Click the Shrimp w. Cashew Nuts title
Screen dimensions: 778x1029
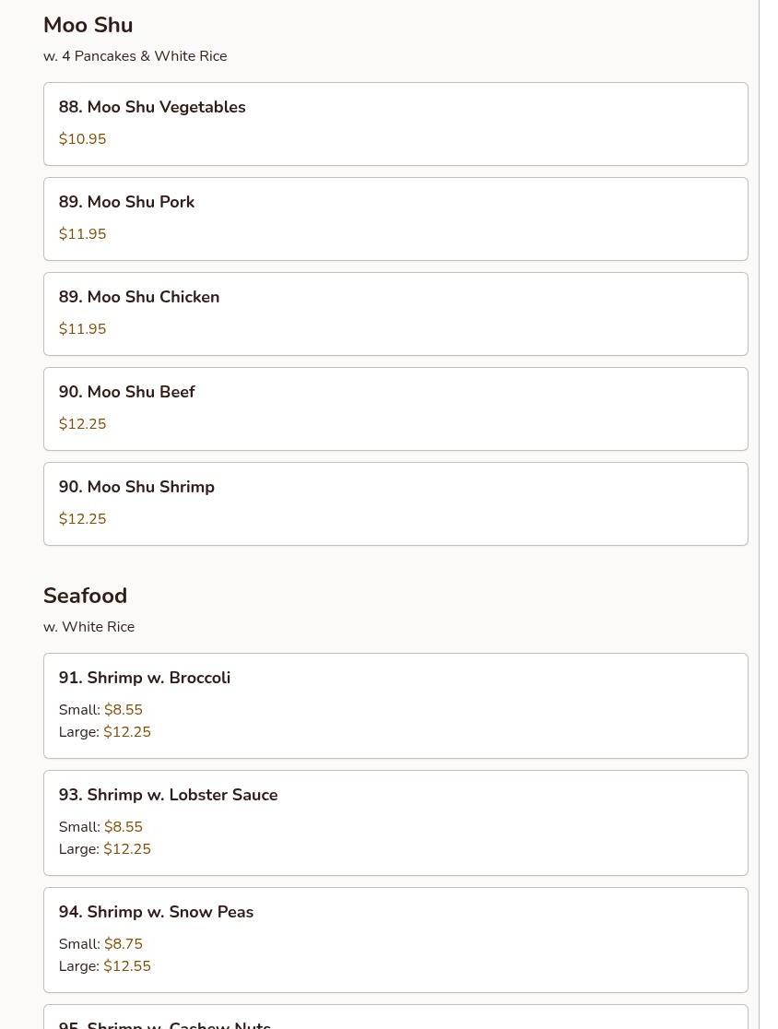pyautogui.click(x=164, y=1023)
